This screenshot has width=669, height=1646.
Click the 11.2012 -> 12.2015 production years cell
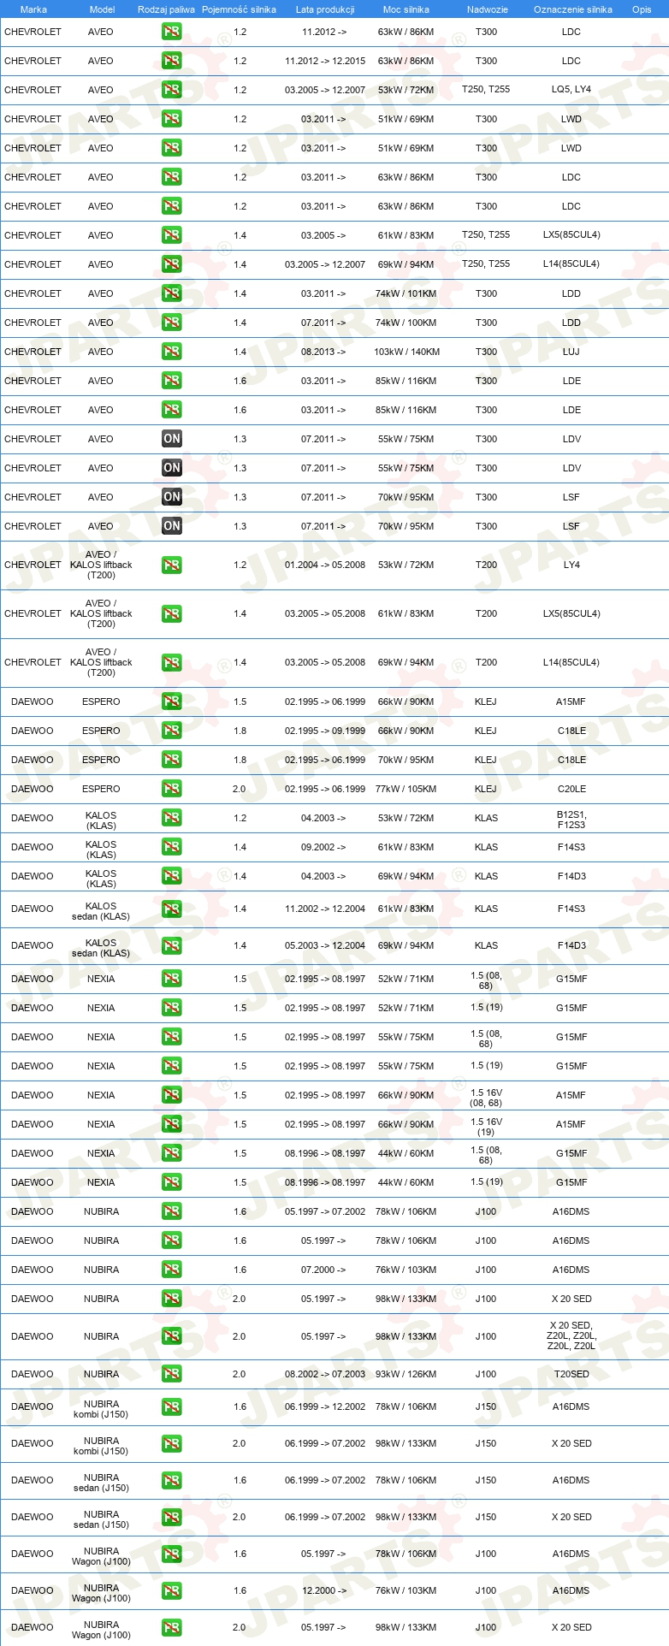[x=325, y=61]
